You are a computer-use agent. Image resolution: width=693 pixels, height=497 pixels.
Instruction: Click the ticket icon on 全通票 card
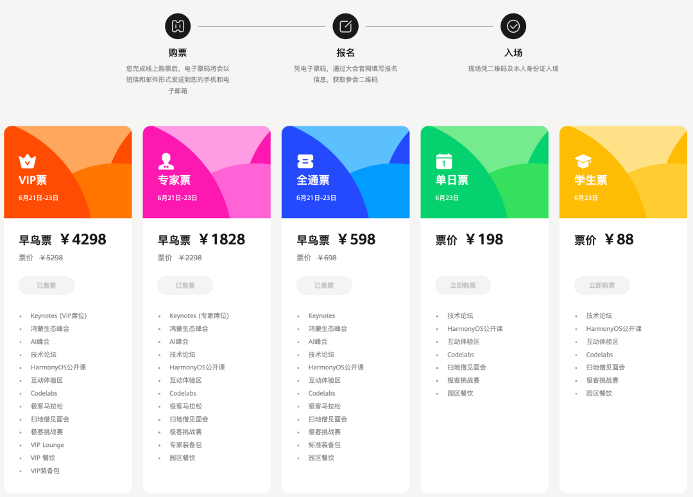coord(305,161)
